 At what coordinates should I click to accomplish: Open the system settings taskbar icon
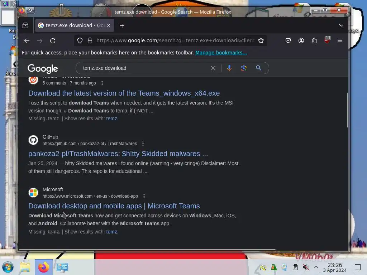[62, 267]
